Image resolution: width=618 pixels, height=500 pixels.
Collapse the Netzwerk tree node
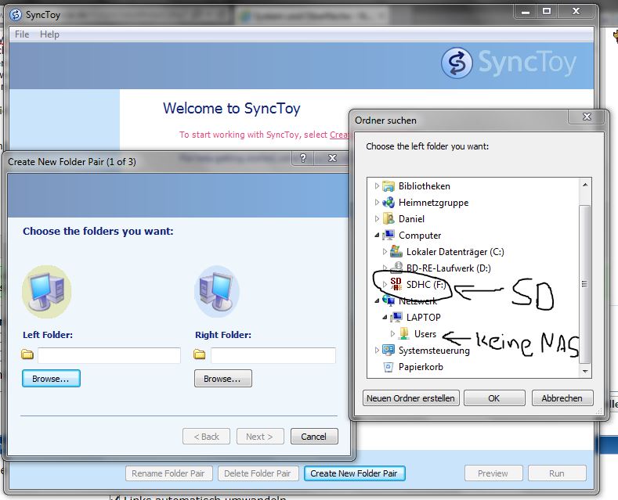click(x=377, y=300)
